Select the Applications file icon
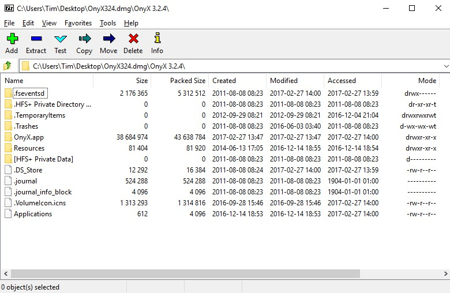 pyautogui.click(x=8, y=214)
